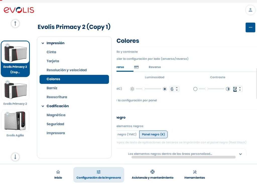This screenshot has width=257, height=184.
Task: Open the Barniz settings
Action: coord(52,88)
